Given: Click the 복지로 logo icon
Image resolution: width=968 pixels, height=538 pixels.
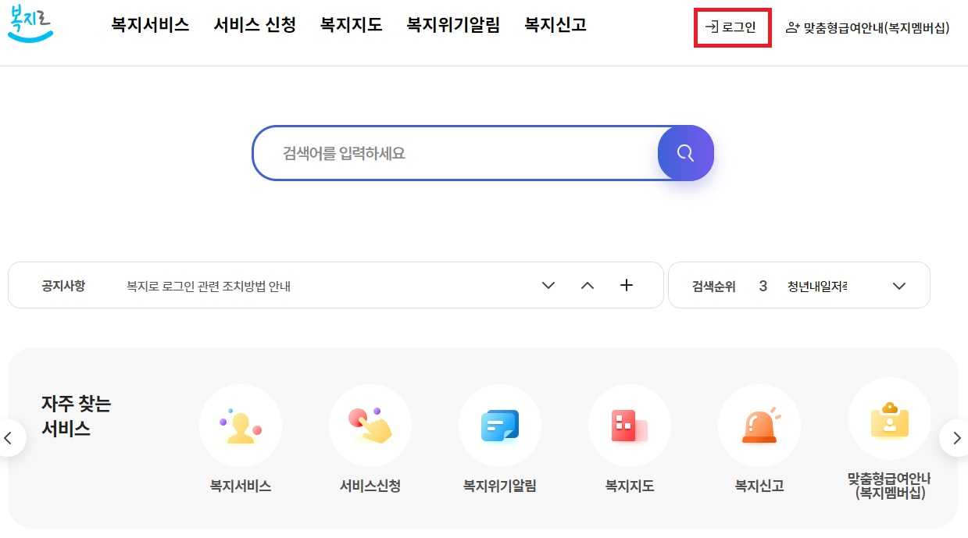Looking at the screenshot, I should (30, 26).
